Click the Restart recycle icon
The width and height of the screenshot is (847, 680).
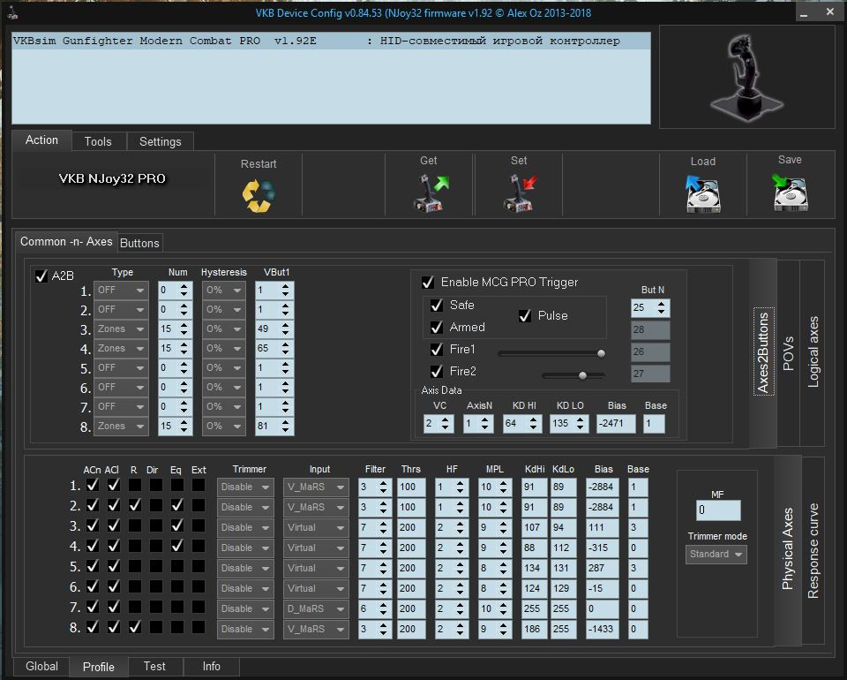pyautogui.click(x=259, y=193)
